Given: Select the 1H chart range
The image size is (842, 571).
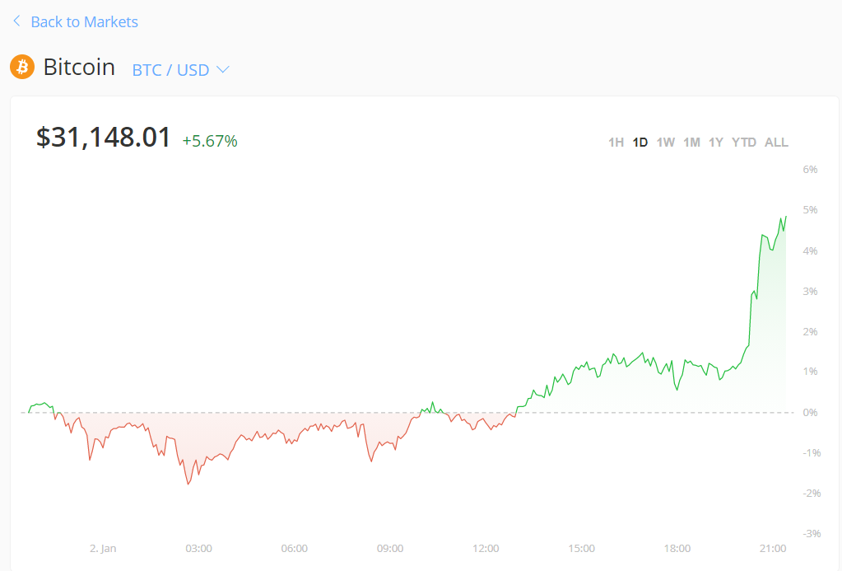Looking at the screenshot, I should click(x=616, y=143).
